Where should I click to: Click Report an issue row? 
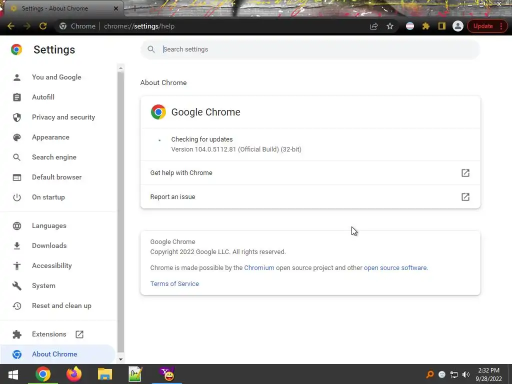click(310, 197)
